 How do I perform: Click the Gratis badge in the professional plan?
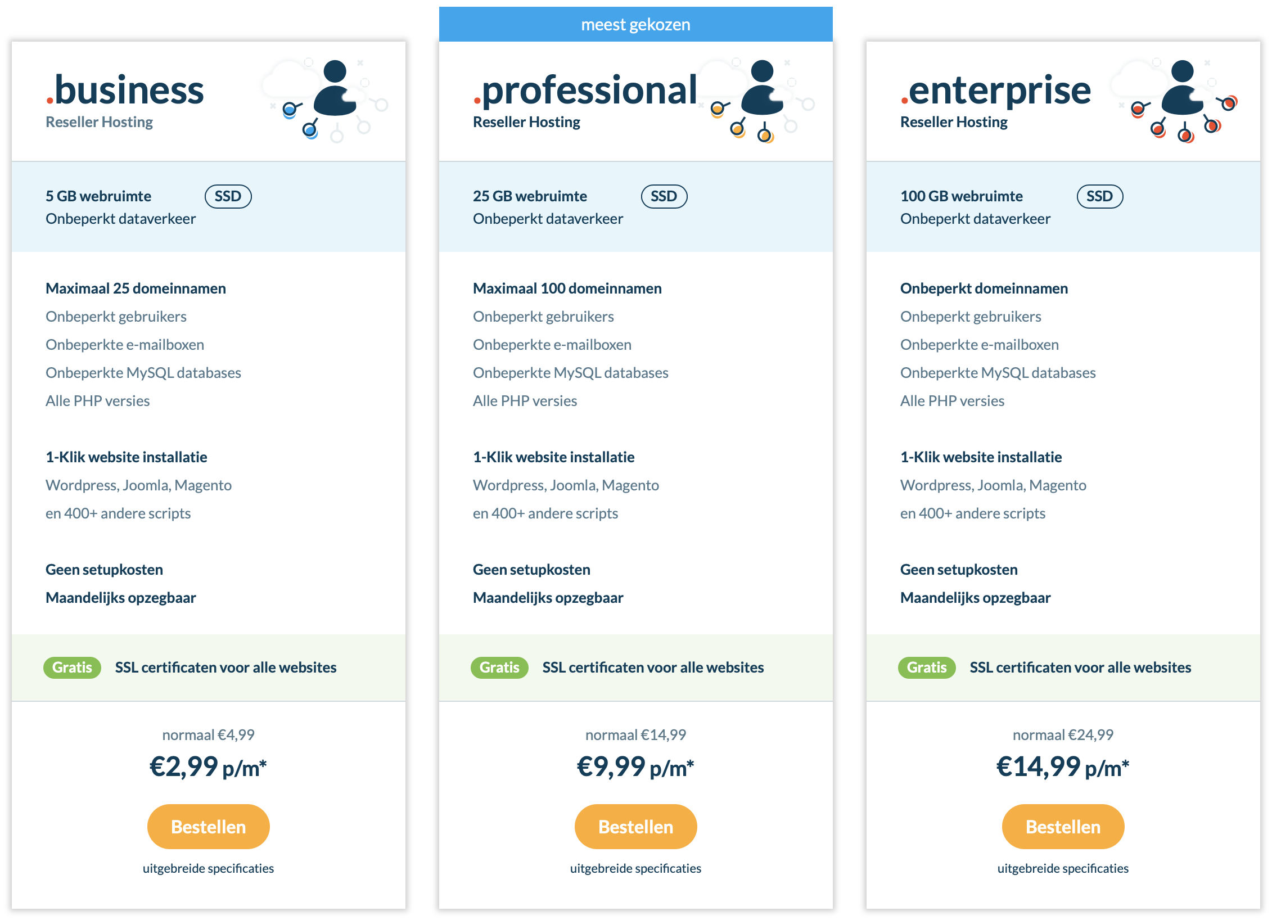pyautogui.click(x=499, y=668)
